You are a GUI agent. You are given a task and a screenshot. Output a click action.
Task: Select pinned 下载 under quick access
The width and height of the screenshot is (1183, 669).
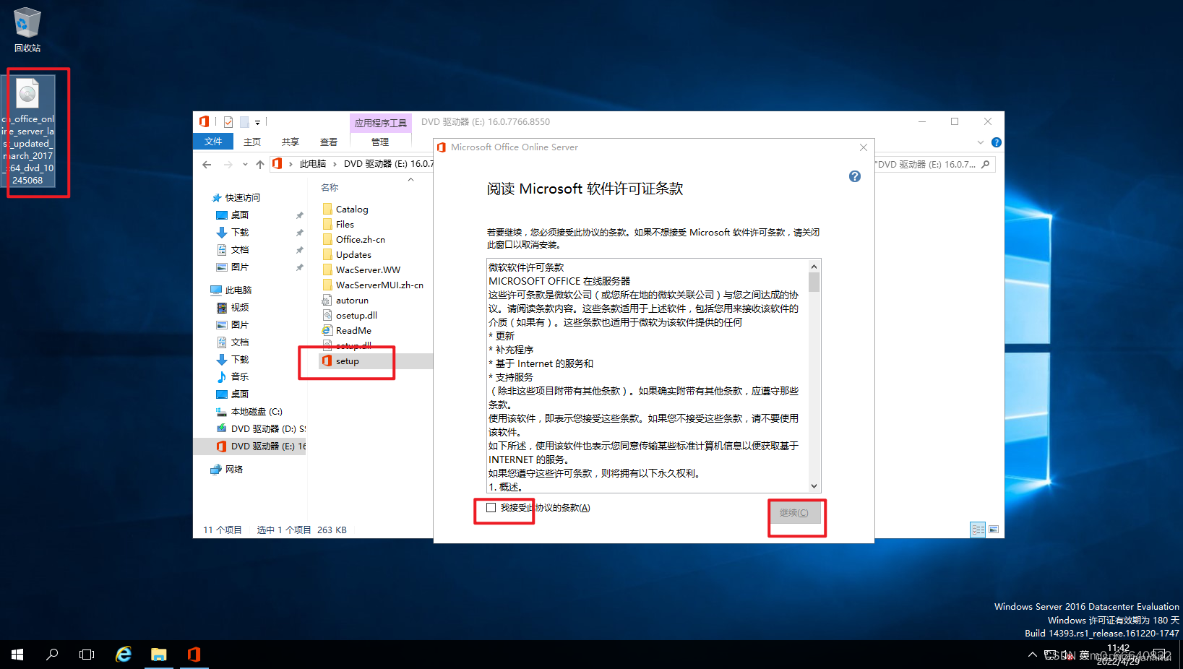[240, 232]
